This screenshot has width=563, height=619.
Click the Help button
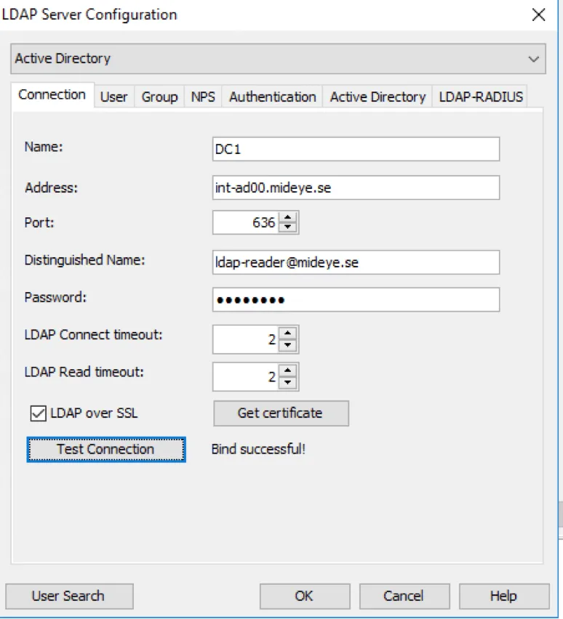pos(503,596)
